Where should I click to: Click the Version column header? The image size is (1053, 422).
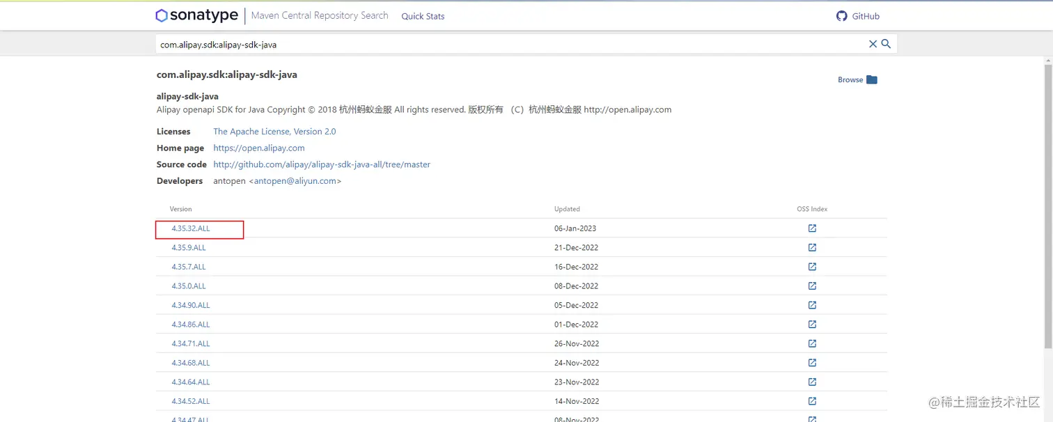pos(180,209)
